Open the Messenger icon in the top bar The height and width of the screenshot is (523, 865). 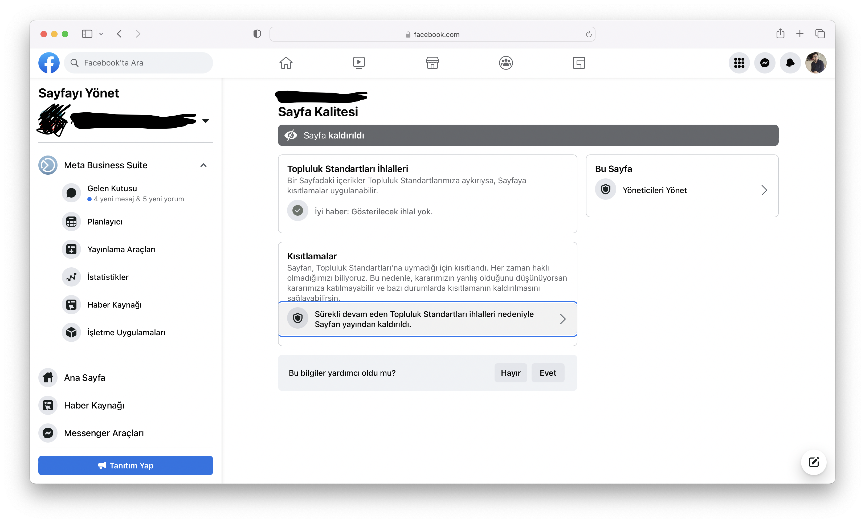click(765, 63)
